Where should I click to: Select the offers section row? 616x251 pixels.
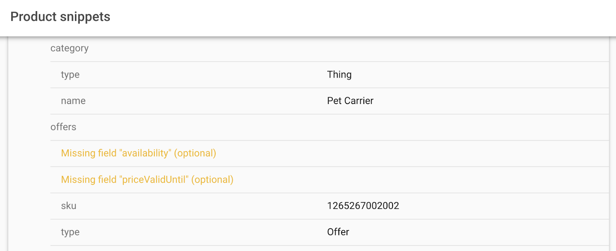[x=63, y=127]
